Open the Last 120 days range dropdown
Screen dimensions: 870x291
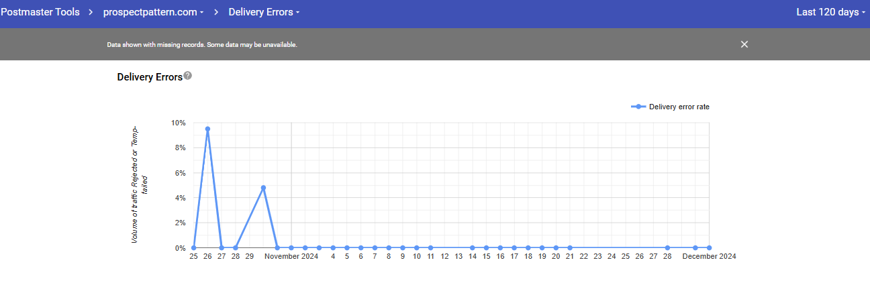[830, 12]
